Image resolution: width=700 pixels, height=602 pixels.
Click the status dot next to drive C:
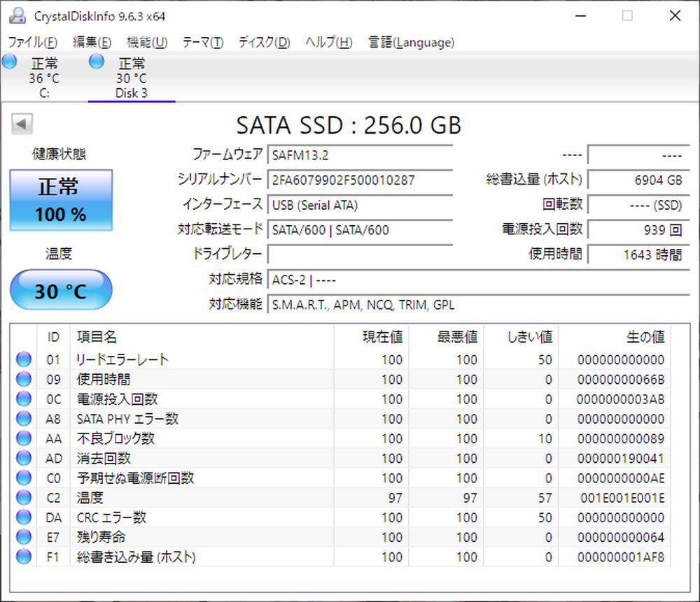9,62
